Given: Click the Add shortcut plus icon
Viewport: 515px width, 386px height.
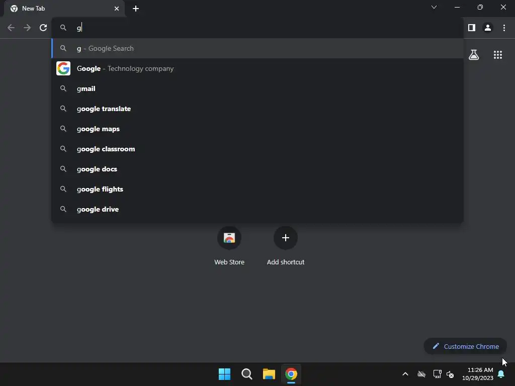Looking at the screenshot, I should (286, 238).
